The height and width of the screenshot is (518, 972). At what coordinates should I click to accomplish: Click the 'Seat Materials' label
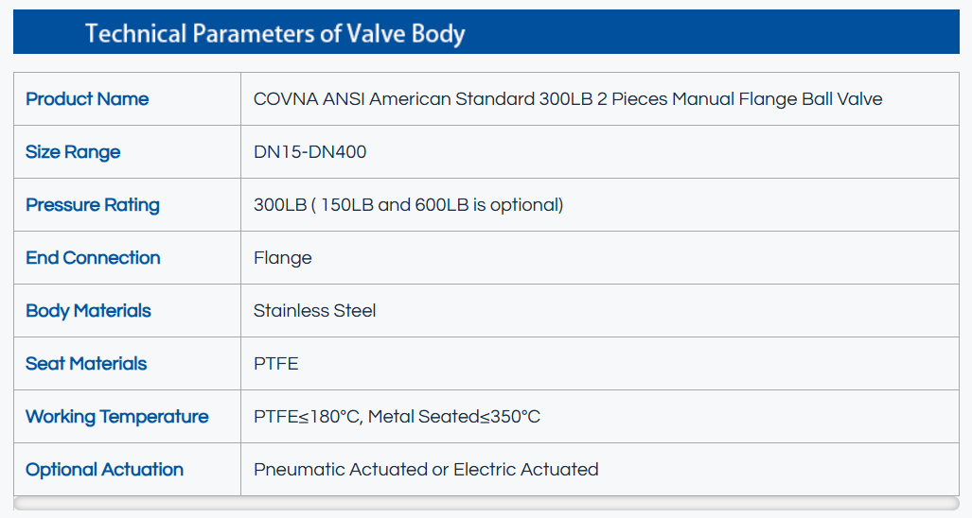[x=86, y=364]
